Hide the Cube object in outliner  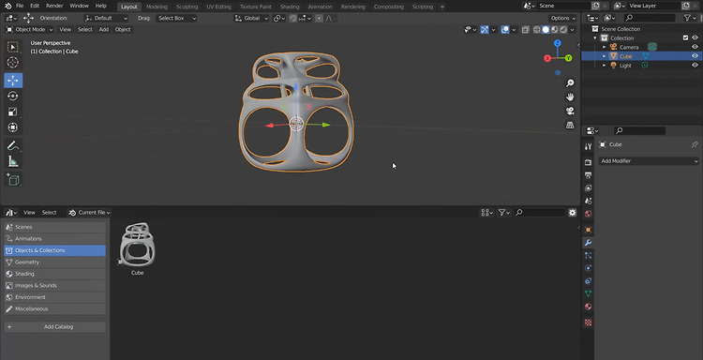pyautogui.click(x=695, y=56)
